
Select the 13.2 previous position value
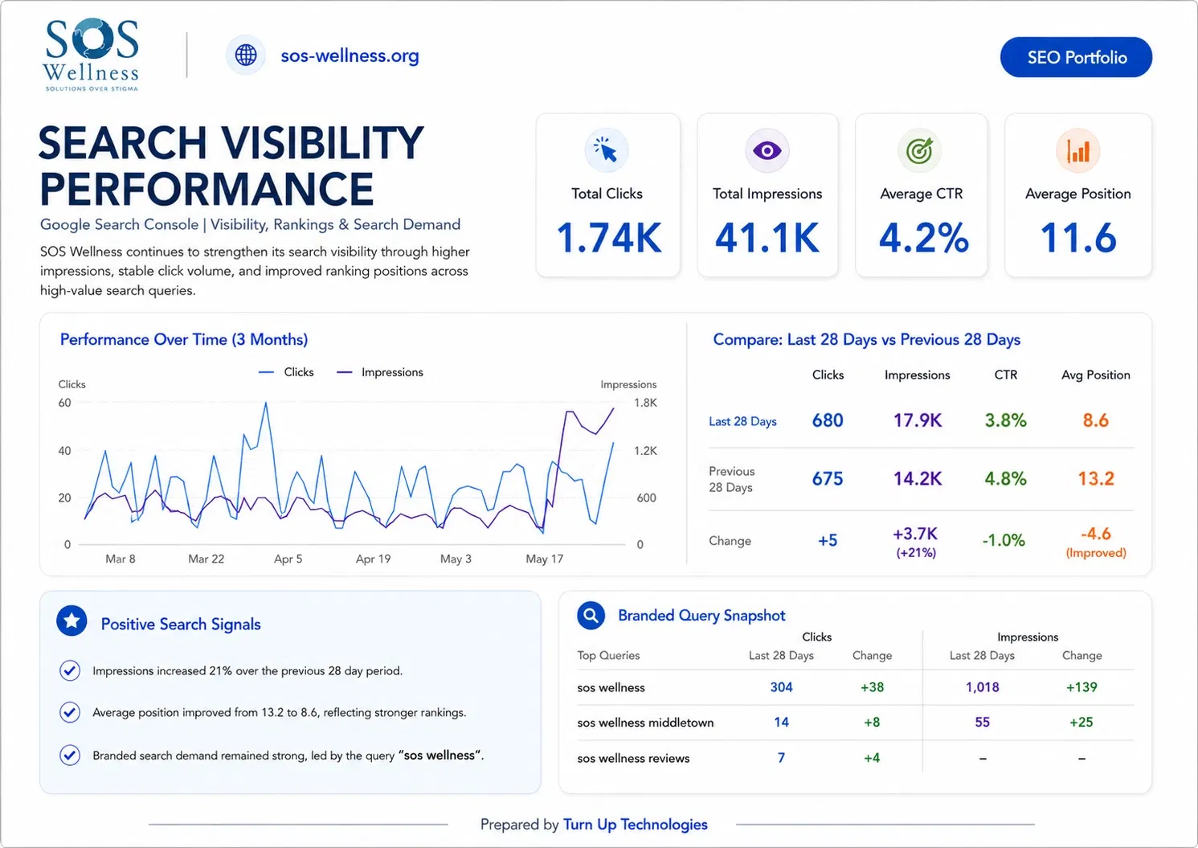point(1096,479)
